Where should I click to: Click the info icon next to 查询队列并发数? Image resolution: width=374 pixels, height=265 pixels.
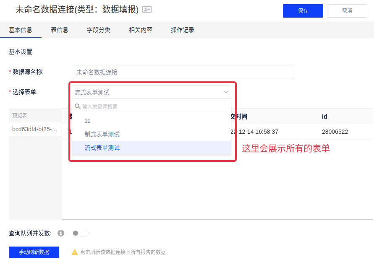[x=61, y=233]
